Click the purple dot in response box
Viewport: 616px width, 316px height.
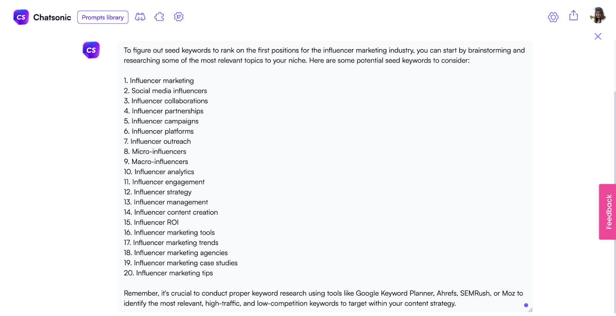[x=526, y=305]
